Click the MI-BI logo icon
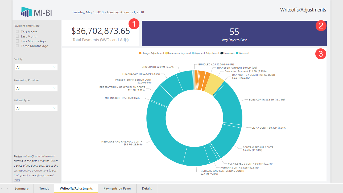 point(27,12)
